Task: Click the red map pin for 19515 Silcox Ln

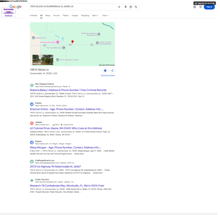Action: point(73,42)
